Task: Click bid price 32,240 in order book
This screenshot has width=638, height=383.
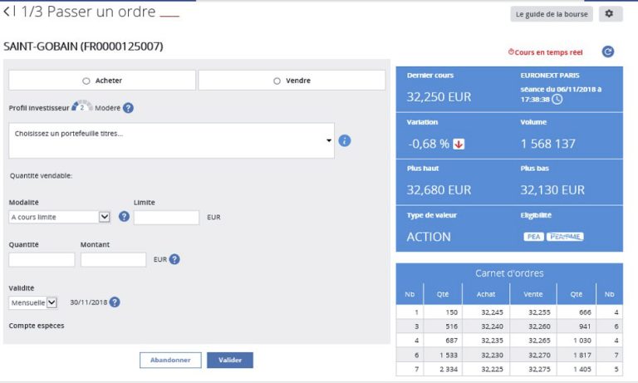Action: pos(492,327)
